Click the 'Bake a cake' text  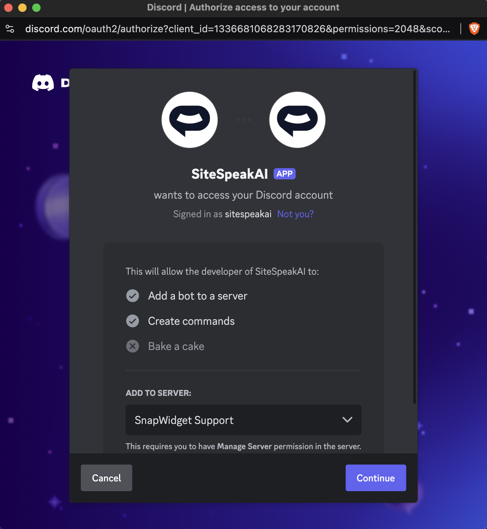(176, 346)
